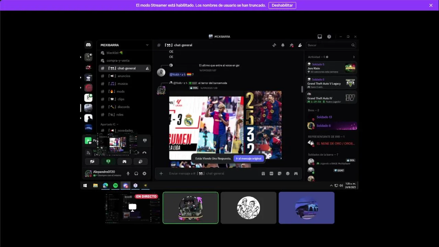Collapse the Apartado IC category

pyautogui.click(x=109, y=124)
